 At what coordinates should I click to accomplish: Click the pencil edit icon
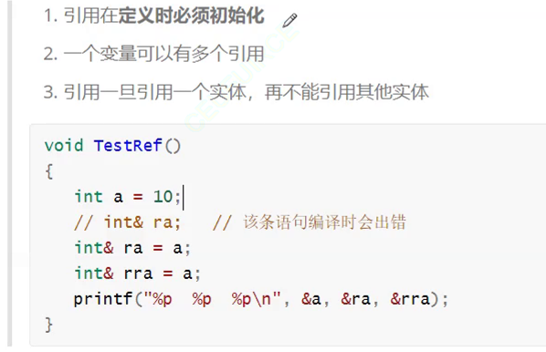tap(289, 20)
